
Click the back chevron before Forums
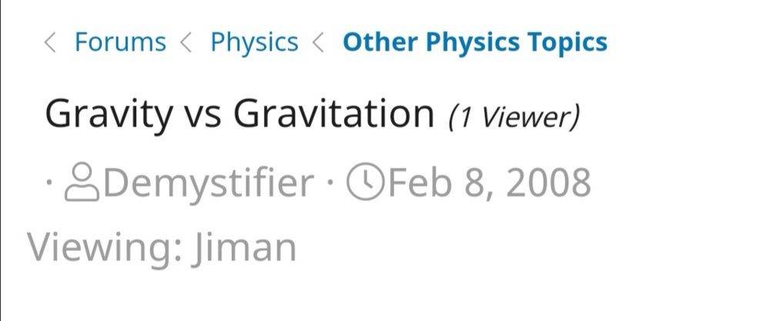tap(51, 42)
